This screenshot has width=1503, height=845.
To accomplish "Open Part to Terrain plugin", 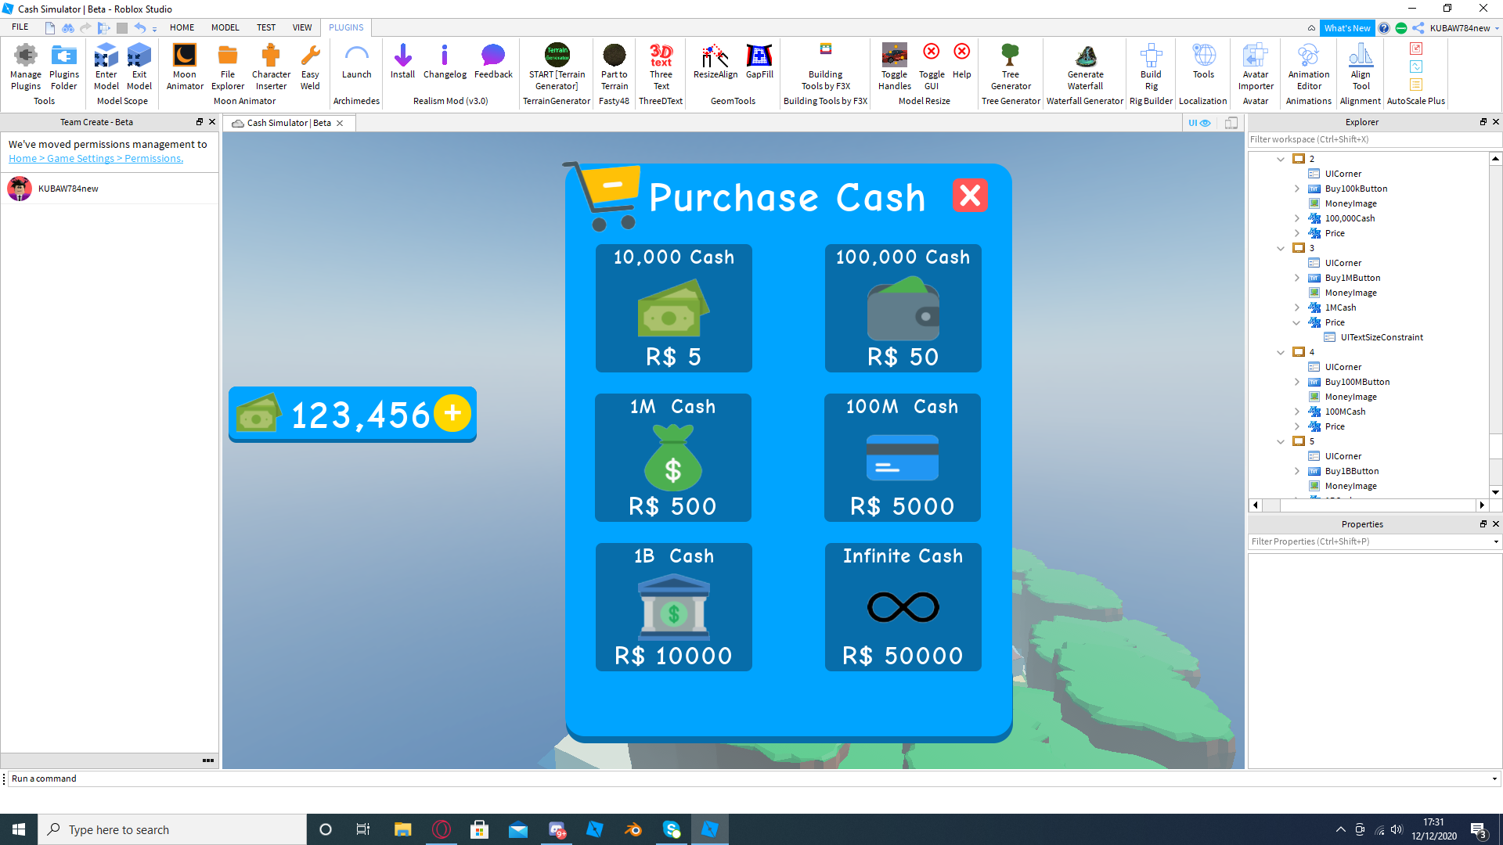I will coord(615,67).
